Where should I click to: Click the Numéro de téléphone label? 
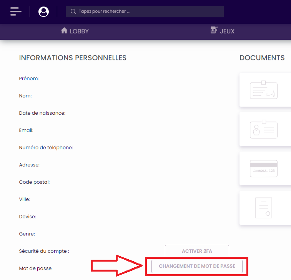46,148
